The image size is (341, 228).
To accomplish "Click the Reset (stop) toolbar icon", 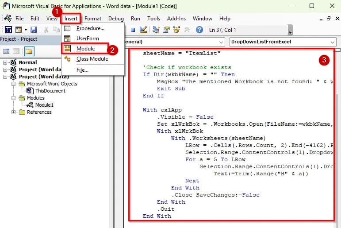I will 133,30.
